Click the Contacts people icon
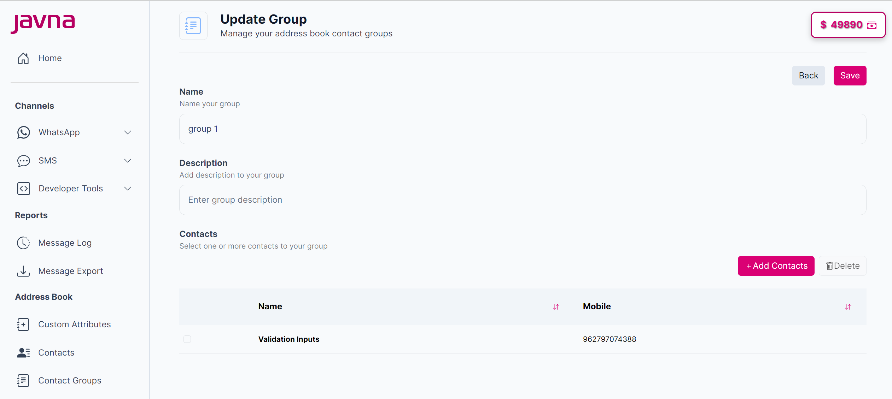Image resolution: width=892 pixels, height=399 pixels. point(23,352)
